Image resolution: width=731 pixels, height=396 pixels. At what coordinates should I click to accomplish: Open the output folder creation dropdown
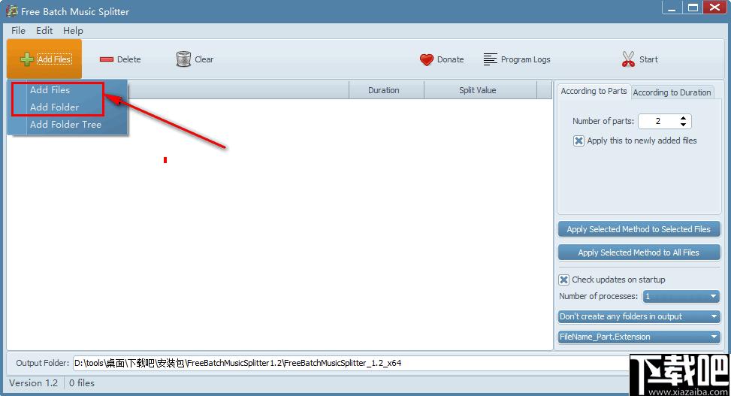714,317
